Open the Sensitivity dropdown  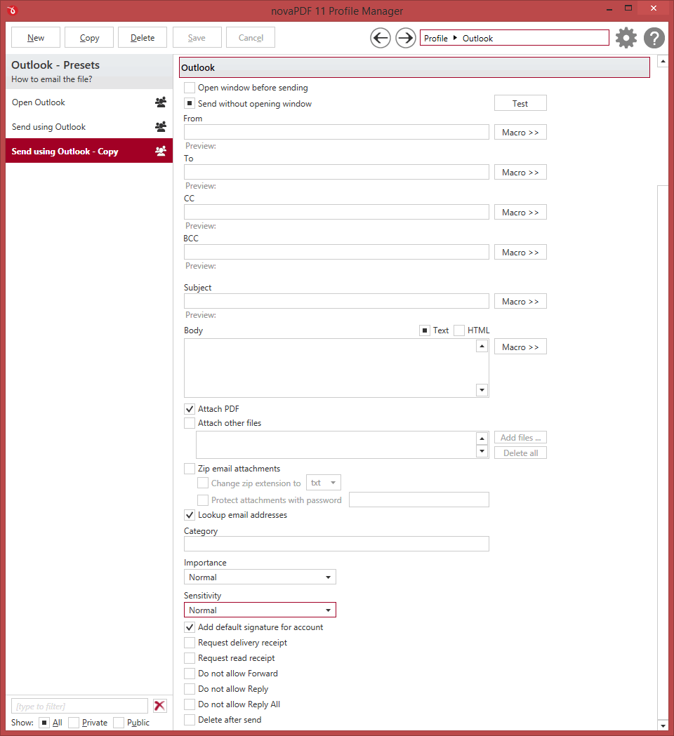point(260,610)
